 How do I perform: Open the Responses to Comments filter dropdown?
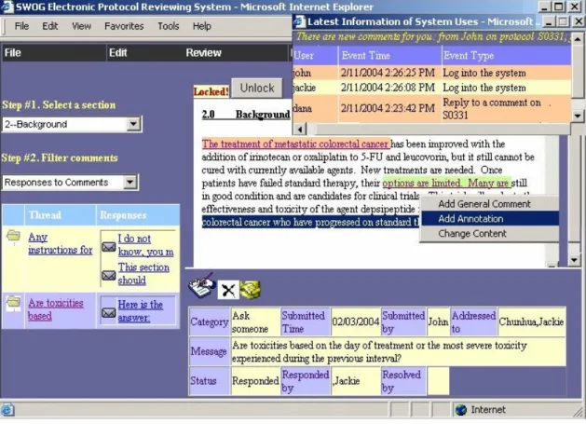click(130, 182)
